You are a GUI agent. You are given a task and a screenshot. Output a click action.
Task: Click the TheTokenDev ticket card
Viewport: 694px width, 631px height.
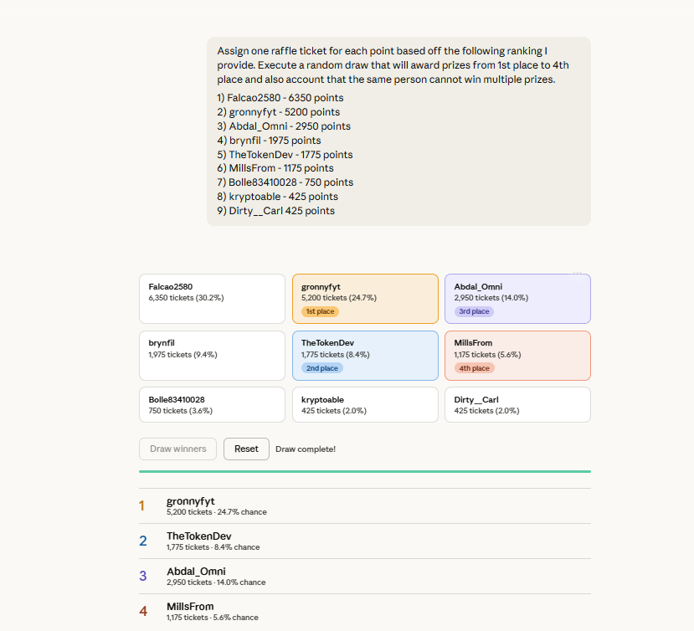(x=365, y=356)
